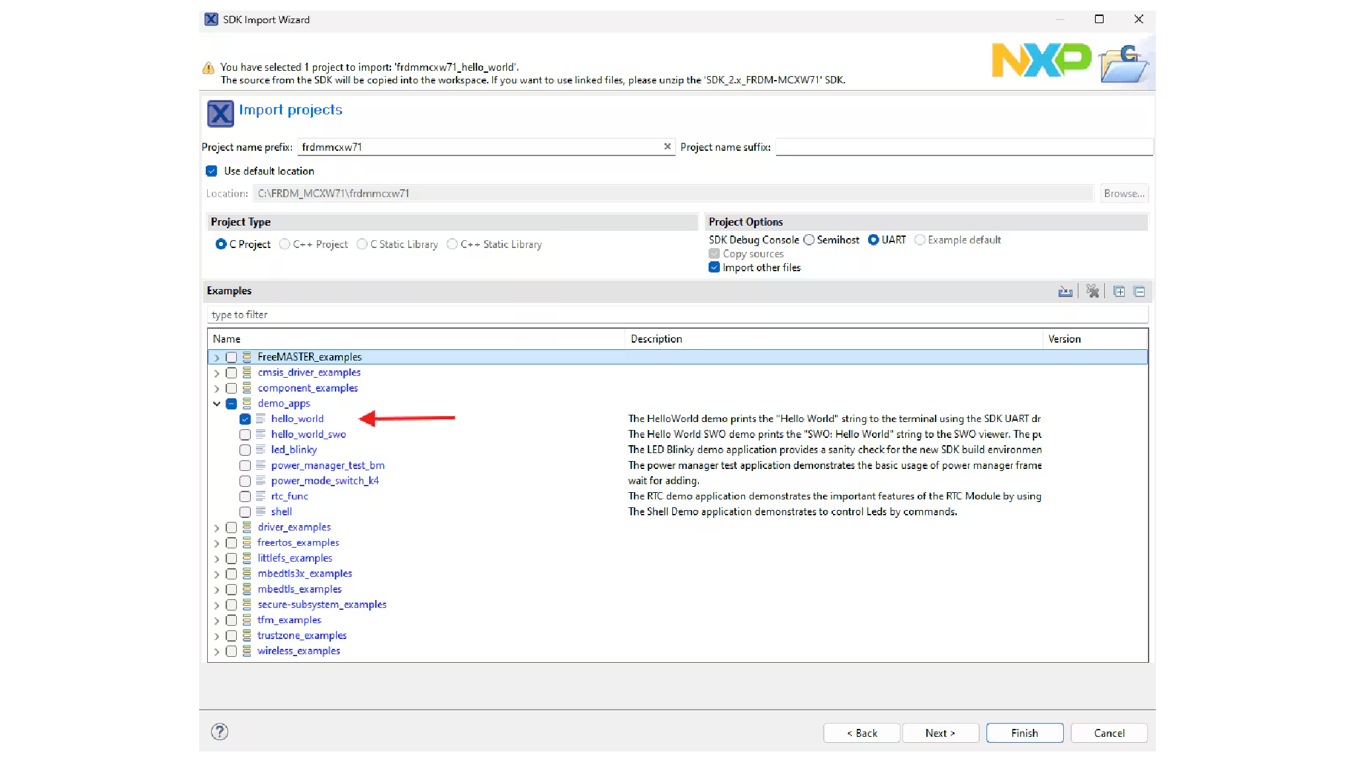Tick the led_blinky example checkbox

245,450
